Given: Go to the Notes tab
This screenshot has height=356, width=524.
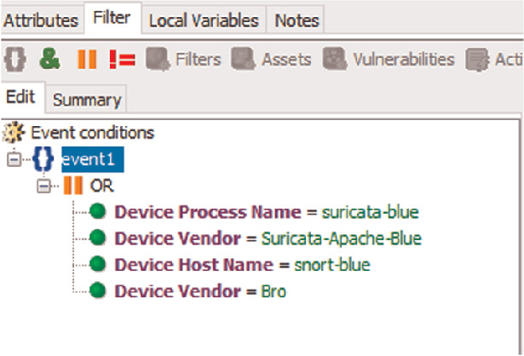Looking at the screenshot, I should (x=297, y=19).
